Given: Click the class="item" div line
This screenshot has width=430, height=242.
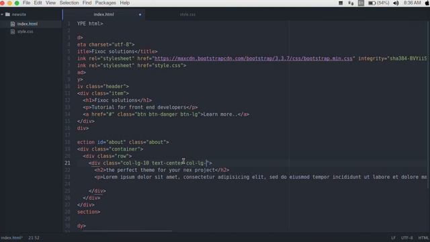Looking at the screenshot, I should [103, 93].
